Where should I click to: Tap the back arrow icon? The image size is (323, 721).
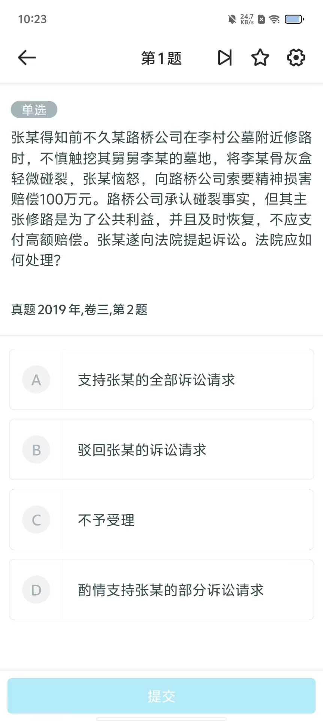tap(27, 58)
